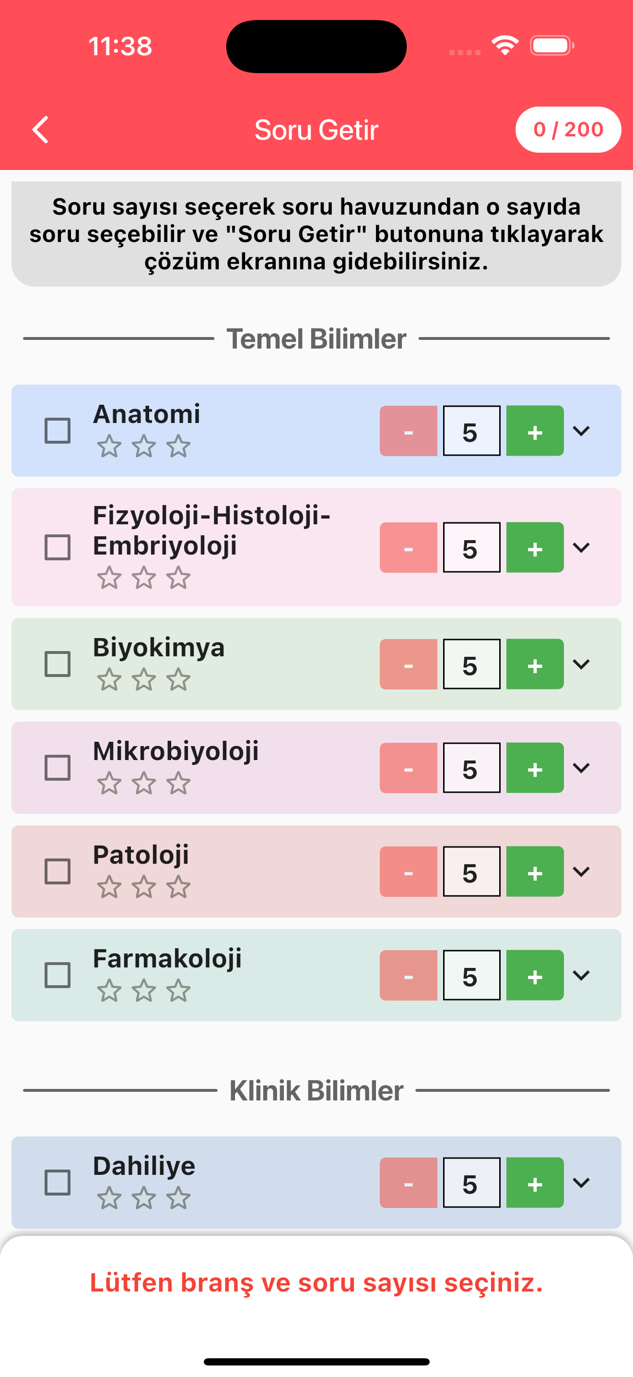Check the Anatomi checkbox
This screenshot has width=633, height=1377.
coord(58,431)
